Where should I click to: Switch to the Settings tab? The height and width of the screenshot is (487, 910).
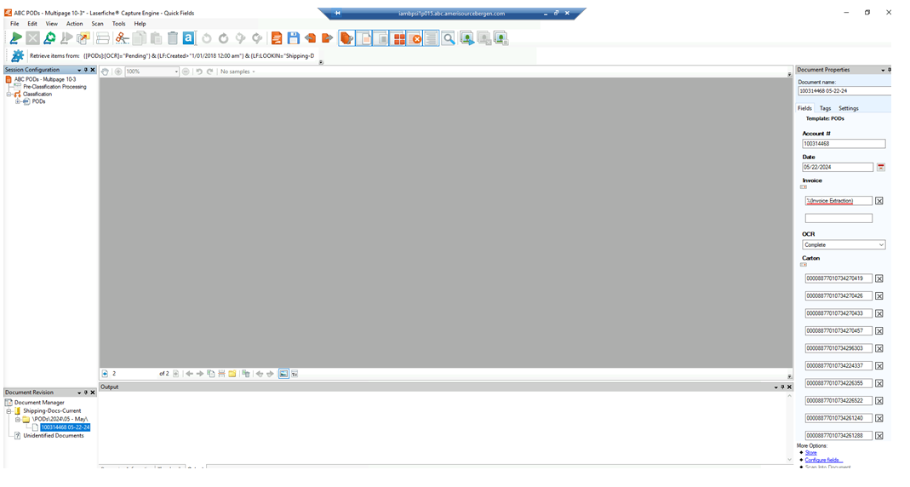[x=849, y=108]
